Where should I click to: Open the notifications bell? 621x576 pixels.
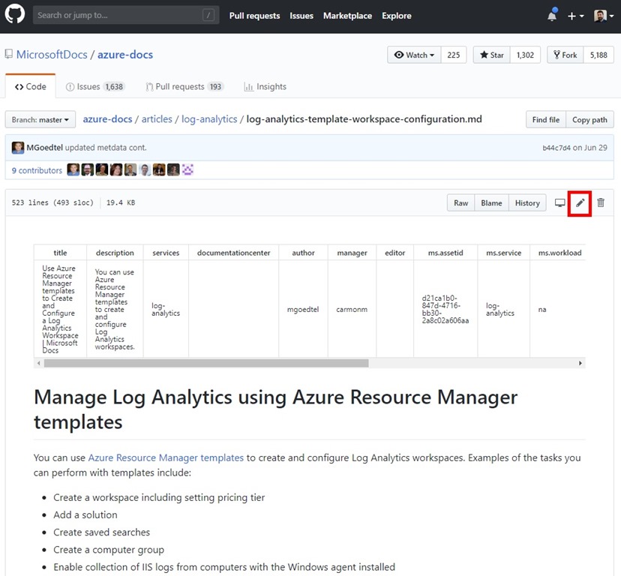[552, 16]
